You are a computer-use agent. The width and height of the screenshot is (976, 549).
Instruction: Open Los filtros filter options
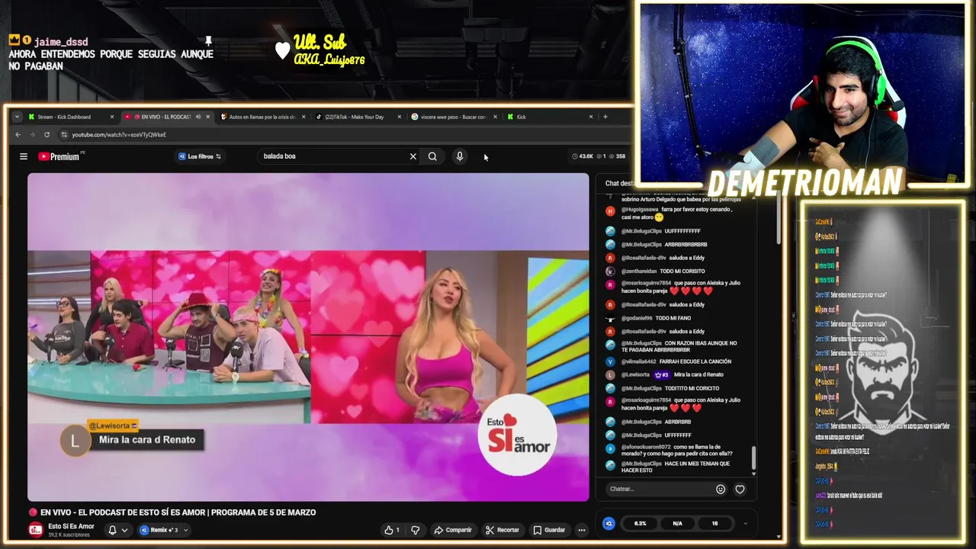[x=200, y=156]
